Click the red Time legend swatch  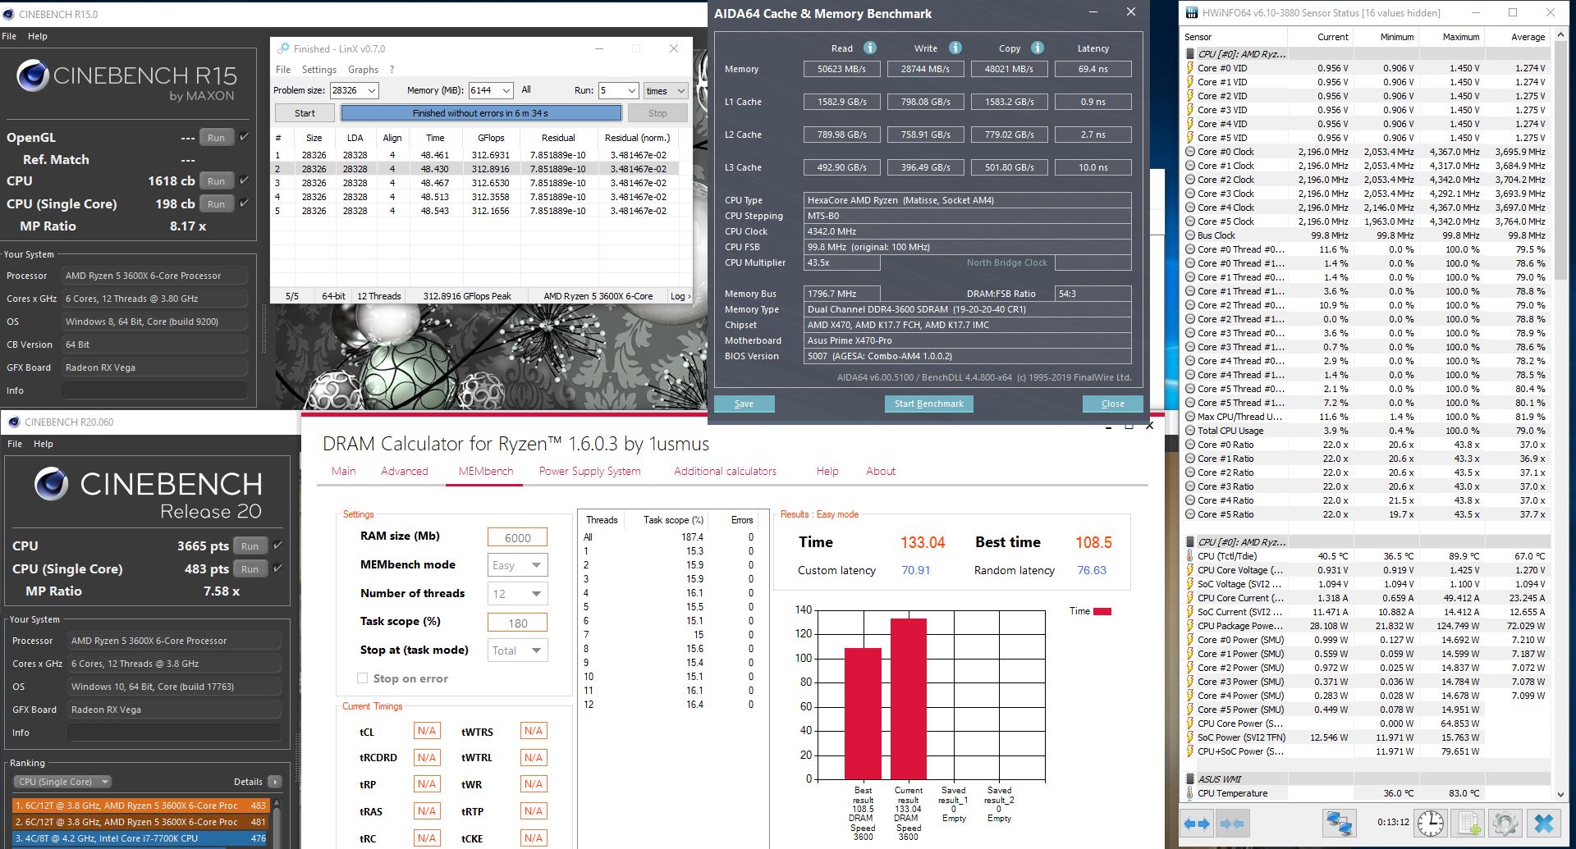coord(1102,611)
